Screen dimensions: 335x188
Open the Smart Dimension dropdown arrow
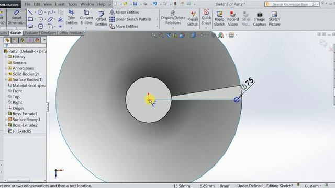pyautogui.click(x=16, y=28)
